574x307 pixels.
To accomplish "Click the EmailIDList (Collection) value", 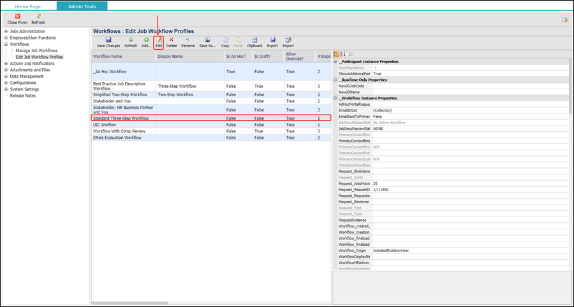I will 470,110.
